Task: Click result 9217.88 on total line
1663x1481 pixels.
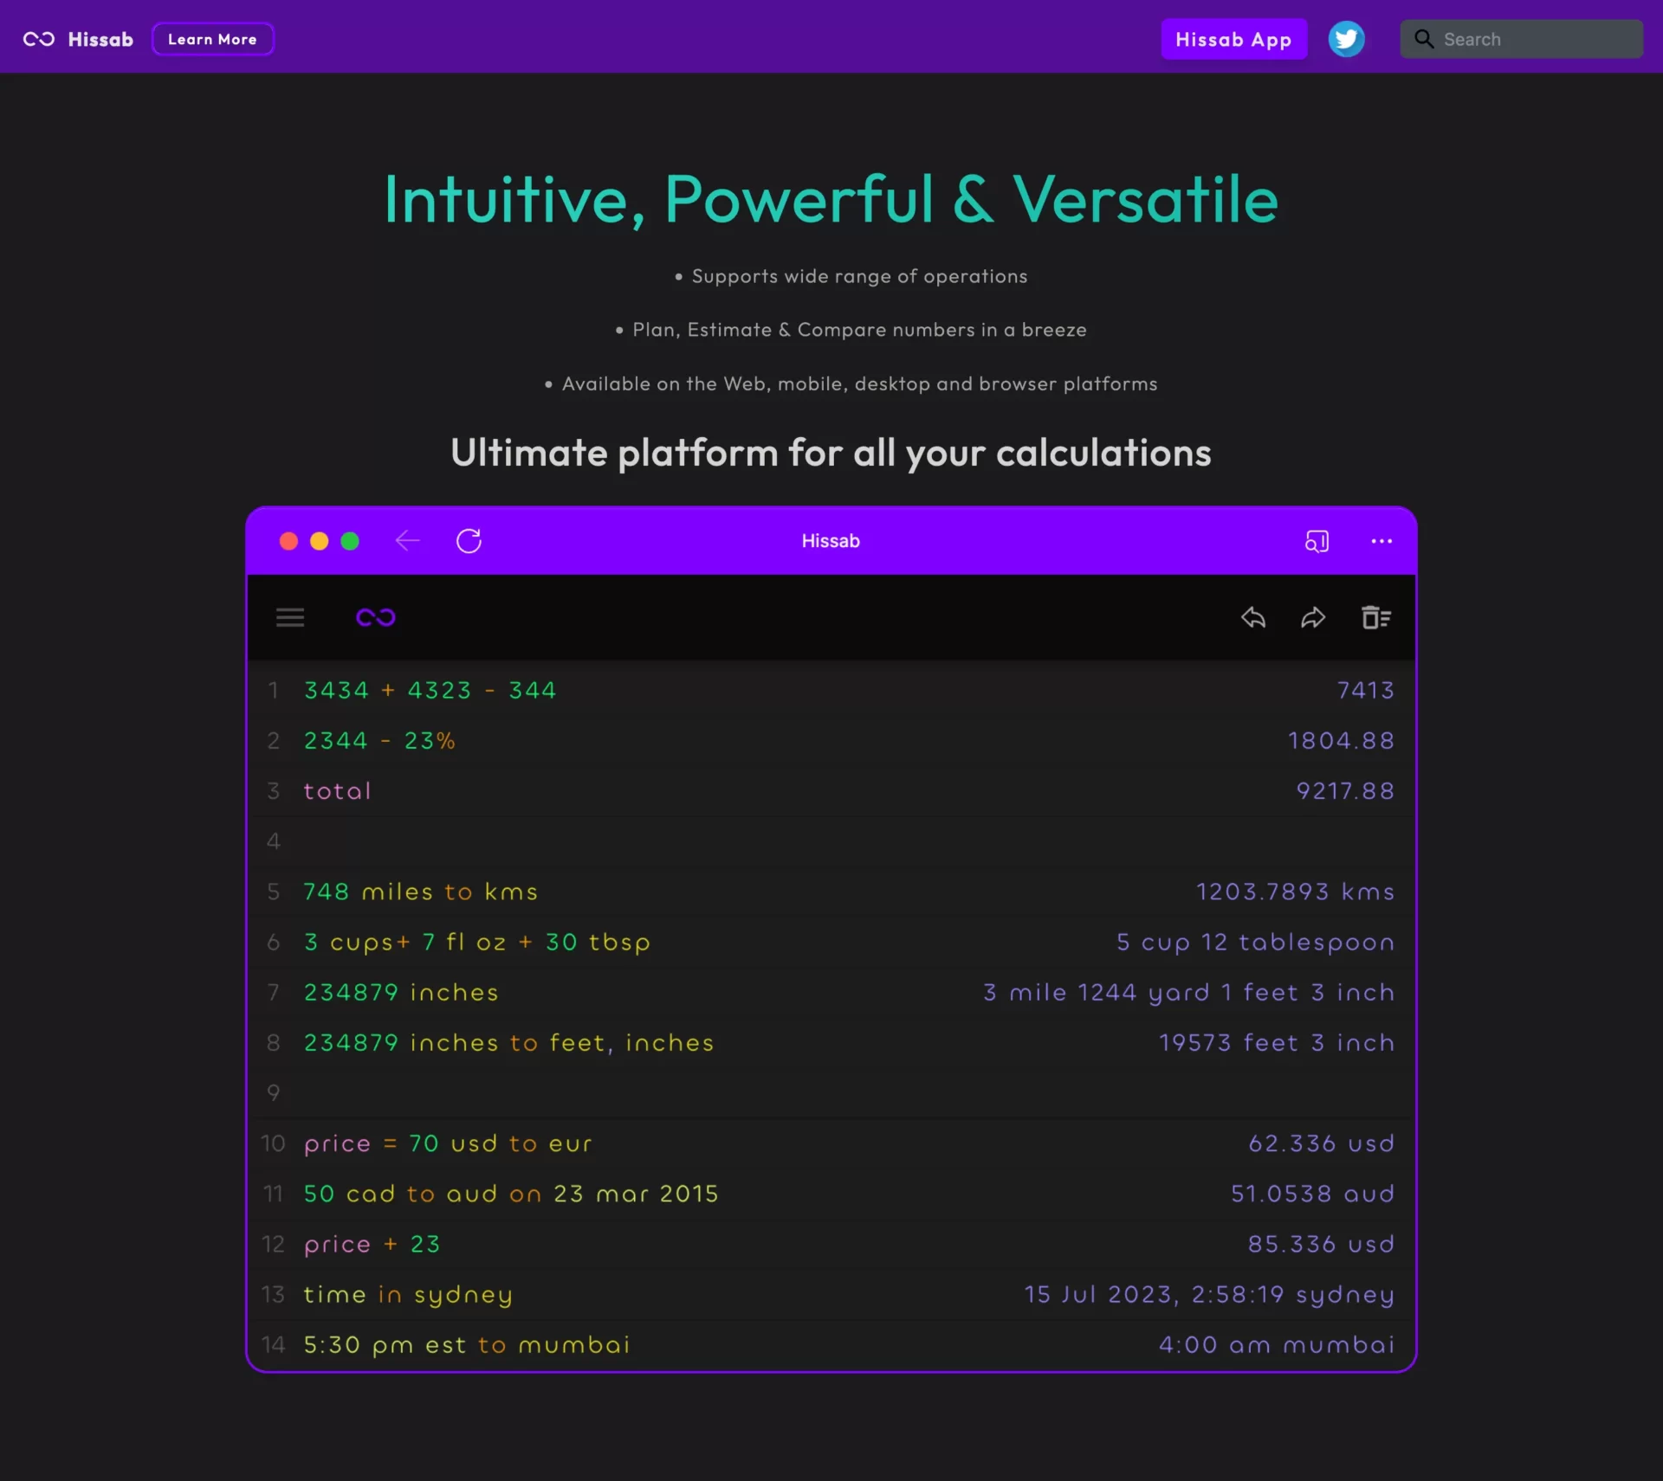Action: click(x=1344, y=791)
